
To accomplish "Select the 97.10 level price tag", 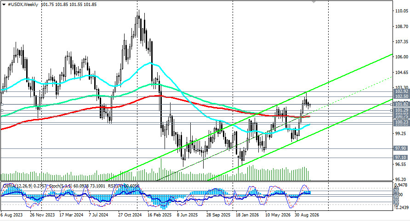I will click(401, 158).
